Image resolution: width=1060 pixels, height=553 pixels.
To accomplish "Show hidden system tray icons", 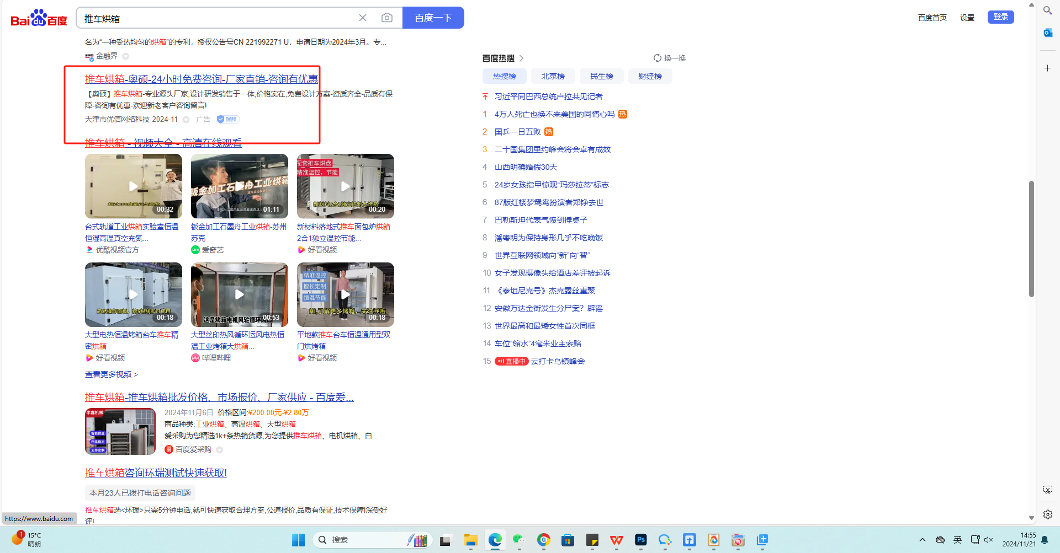I will click(x=922, y=540).
